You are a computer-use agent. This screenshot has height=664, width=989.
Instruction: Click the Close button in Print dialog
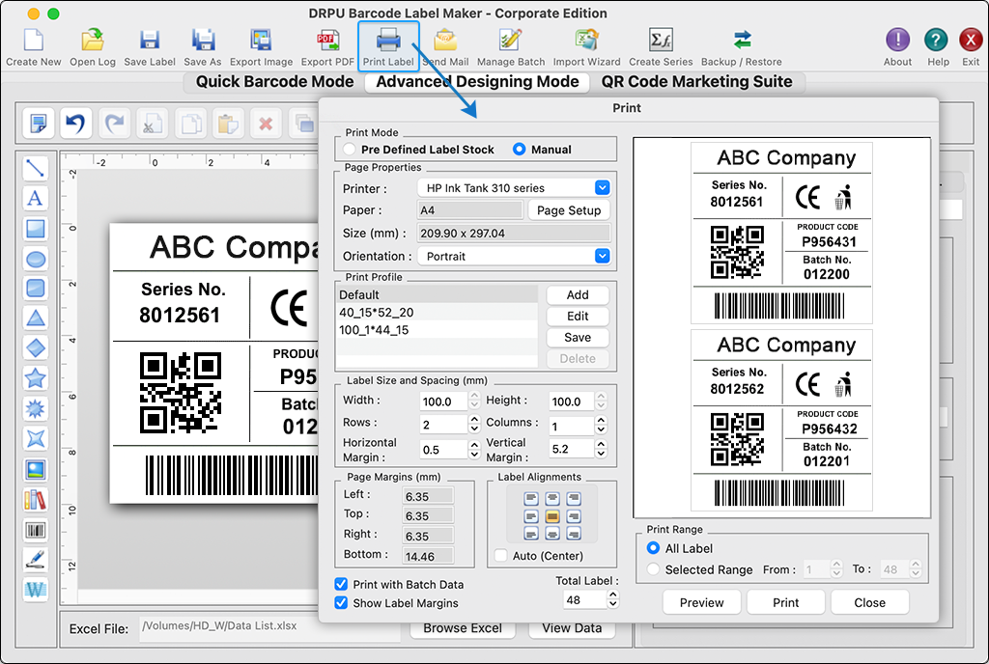coord(870,603)
